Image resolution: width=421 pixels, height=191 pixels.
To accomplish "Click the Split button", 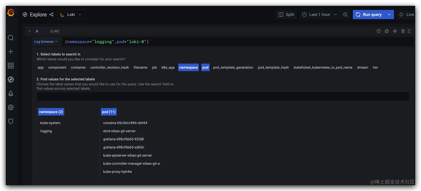I will 287,14.
